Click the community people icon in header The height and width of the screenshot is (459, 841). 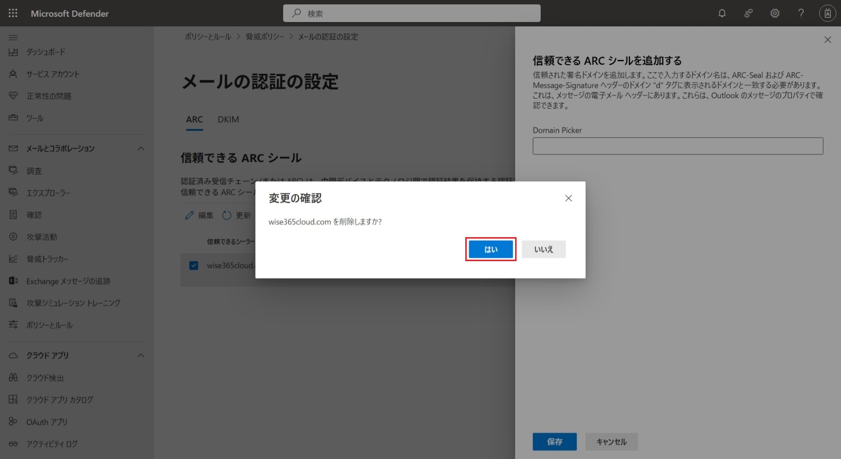[748, 13]
